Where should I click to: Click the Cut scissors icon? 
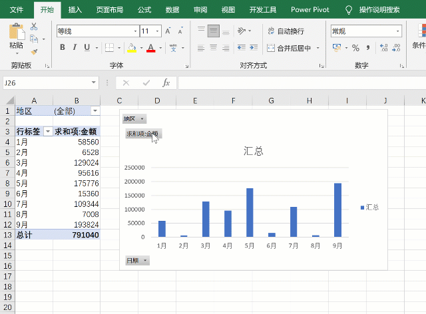[x=34, y=27]
